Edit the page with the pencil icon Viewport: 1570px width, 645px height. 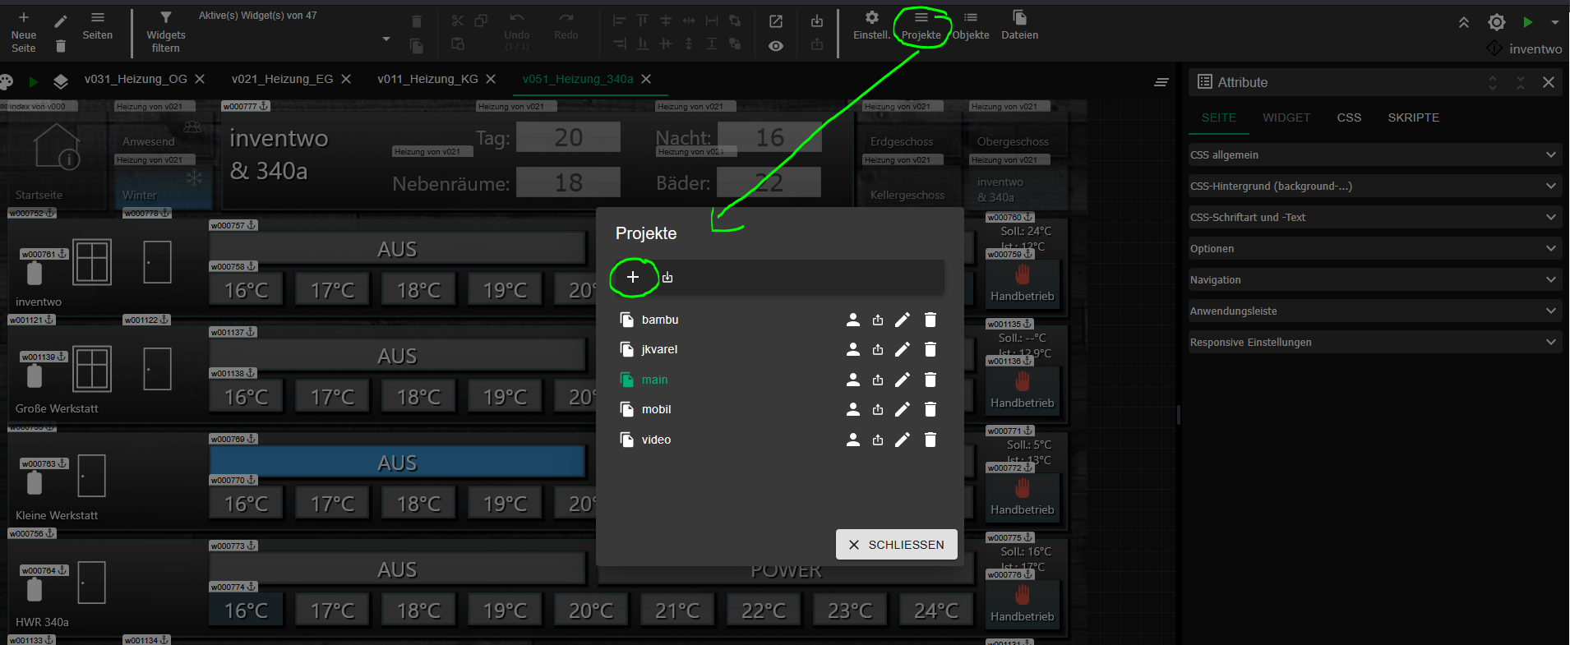(61, 21)
